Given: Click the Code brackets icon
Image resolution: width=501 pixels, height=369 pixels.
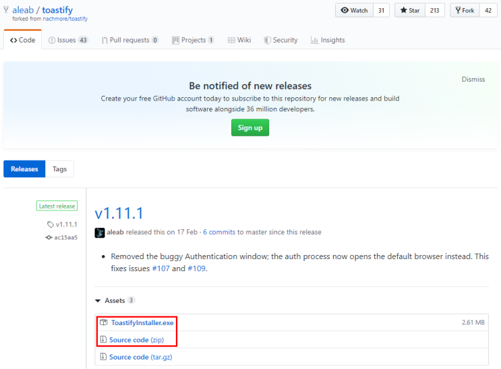Looking at the screenshot, I should (x=13, y=40).
